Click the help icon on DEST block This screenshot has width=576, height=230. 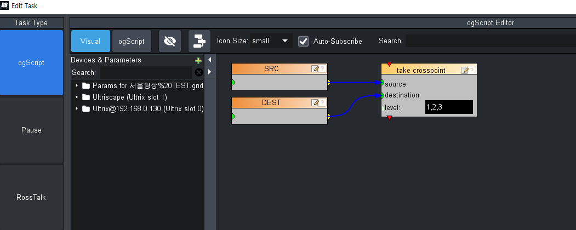[x=323, y=102]
